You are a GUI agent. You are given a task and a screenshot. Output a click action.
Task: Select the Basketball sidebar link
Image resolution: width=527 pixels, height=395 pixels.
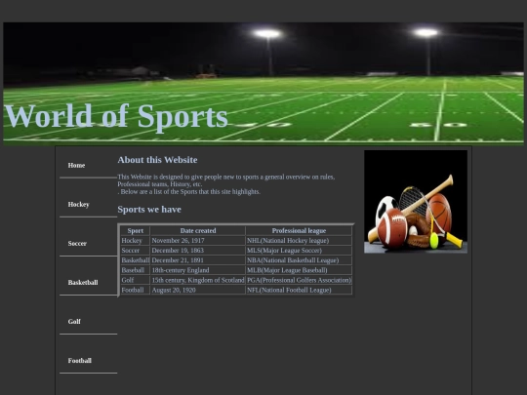click(x=83, y=282)
